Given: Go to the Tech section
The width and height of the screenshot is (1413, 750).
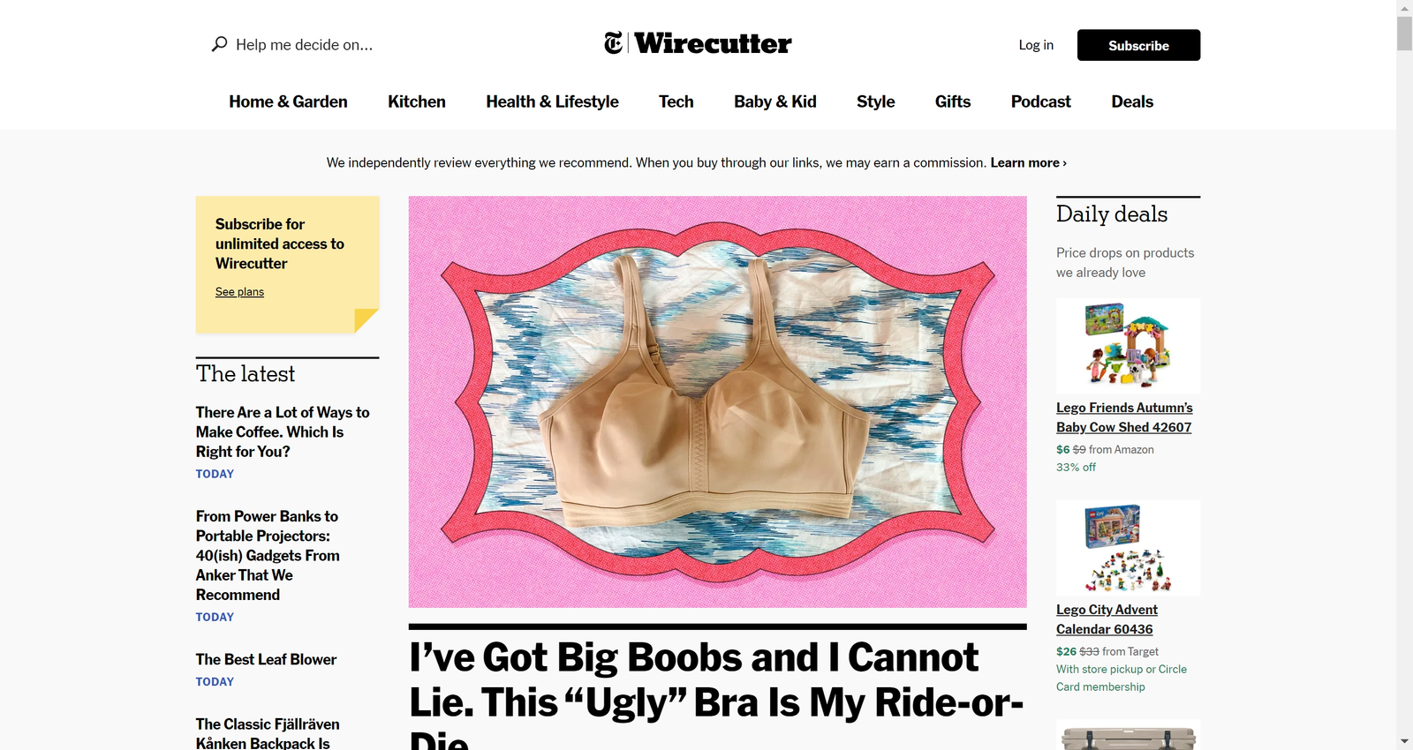Looking at the screenshot, I should [x=676, y=101].
